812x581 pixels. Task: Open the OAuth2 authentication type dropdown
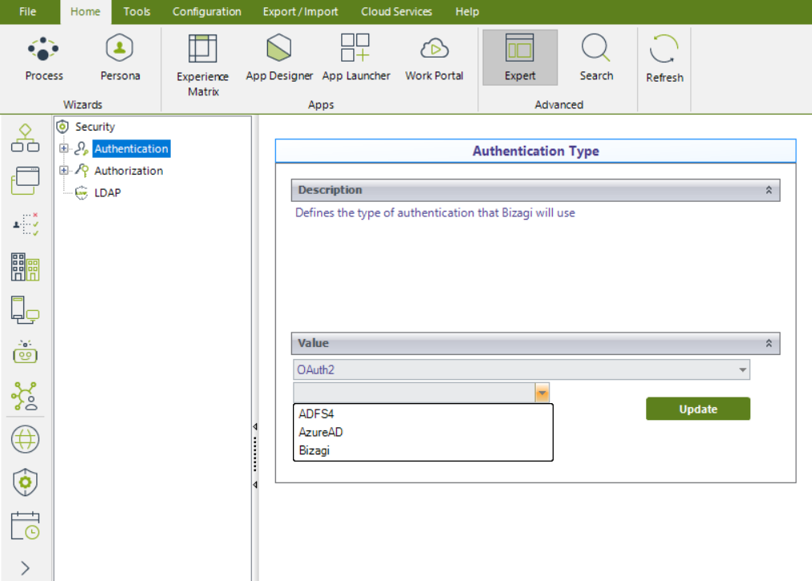point(743,369)
